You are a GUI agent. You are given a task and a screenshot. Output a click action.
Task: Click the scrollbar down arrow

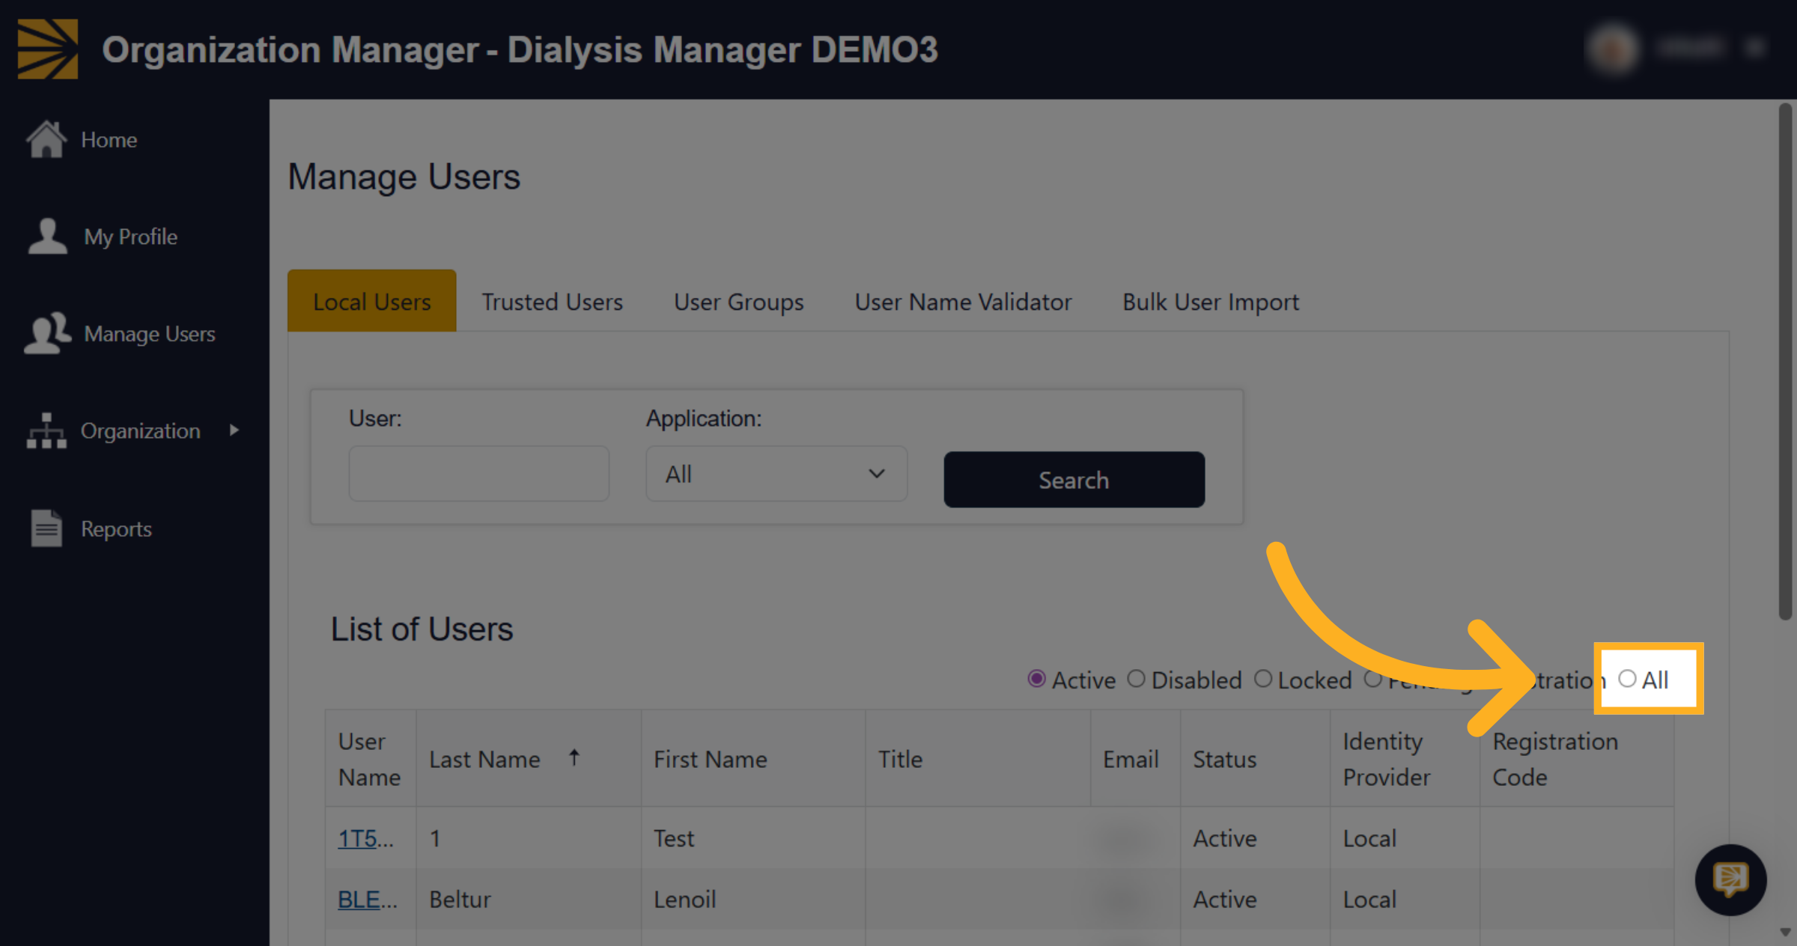click(1785, 932)
